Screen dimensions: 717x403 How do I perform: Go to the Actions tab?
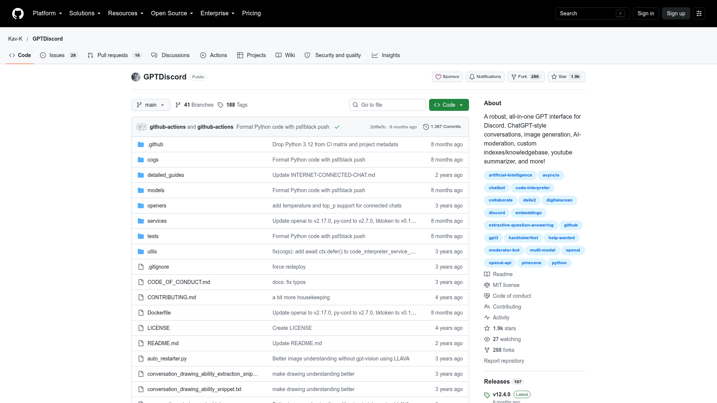214,55
